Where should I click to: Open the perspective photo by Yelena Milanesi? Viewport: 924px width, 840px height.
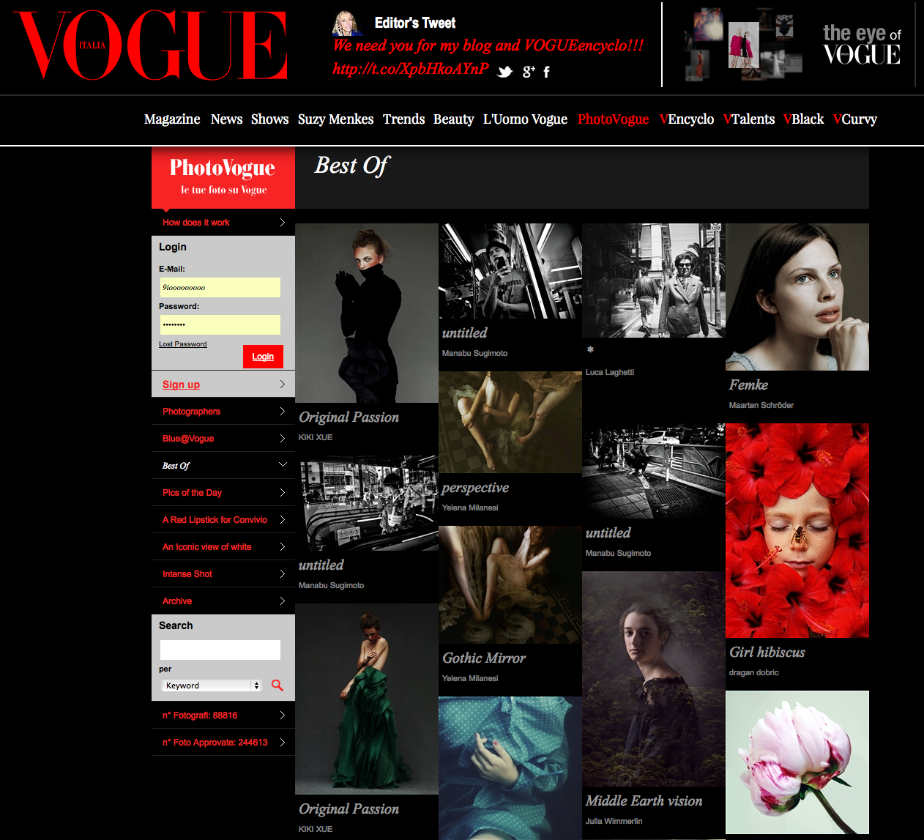510,422
